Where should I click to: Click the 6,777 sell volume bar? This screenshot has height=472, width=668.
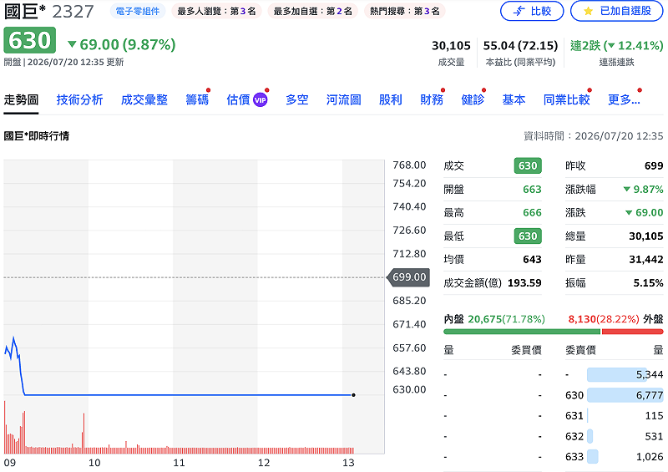pos(625,395)
